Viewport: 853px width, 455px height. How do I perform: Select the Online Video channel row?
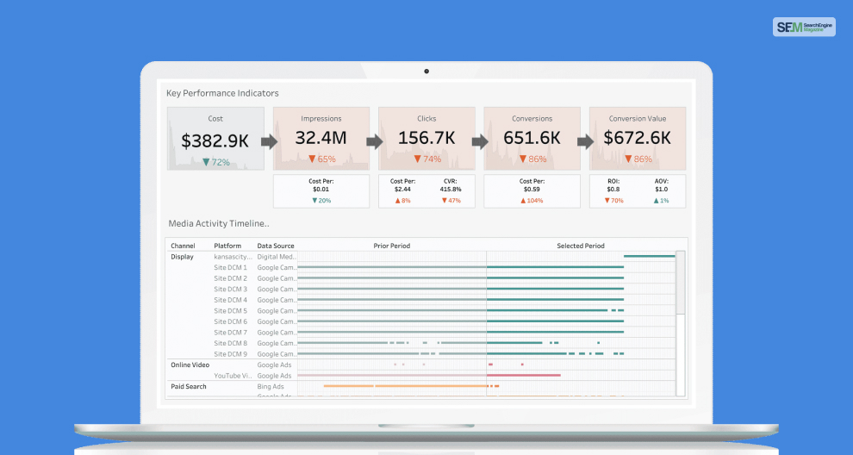tap(190, 365)
